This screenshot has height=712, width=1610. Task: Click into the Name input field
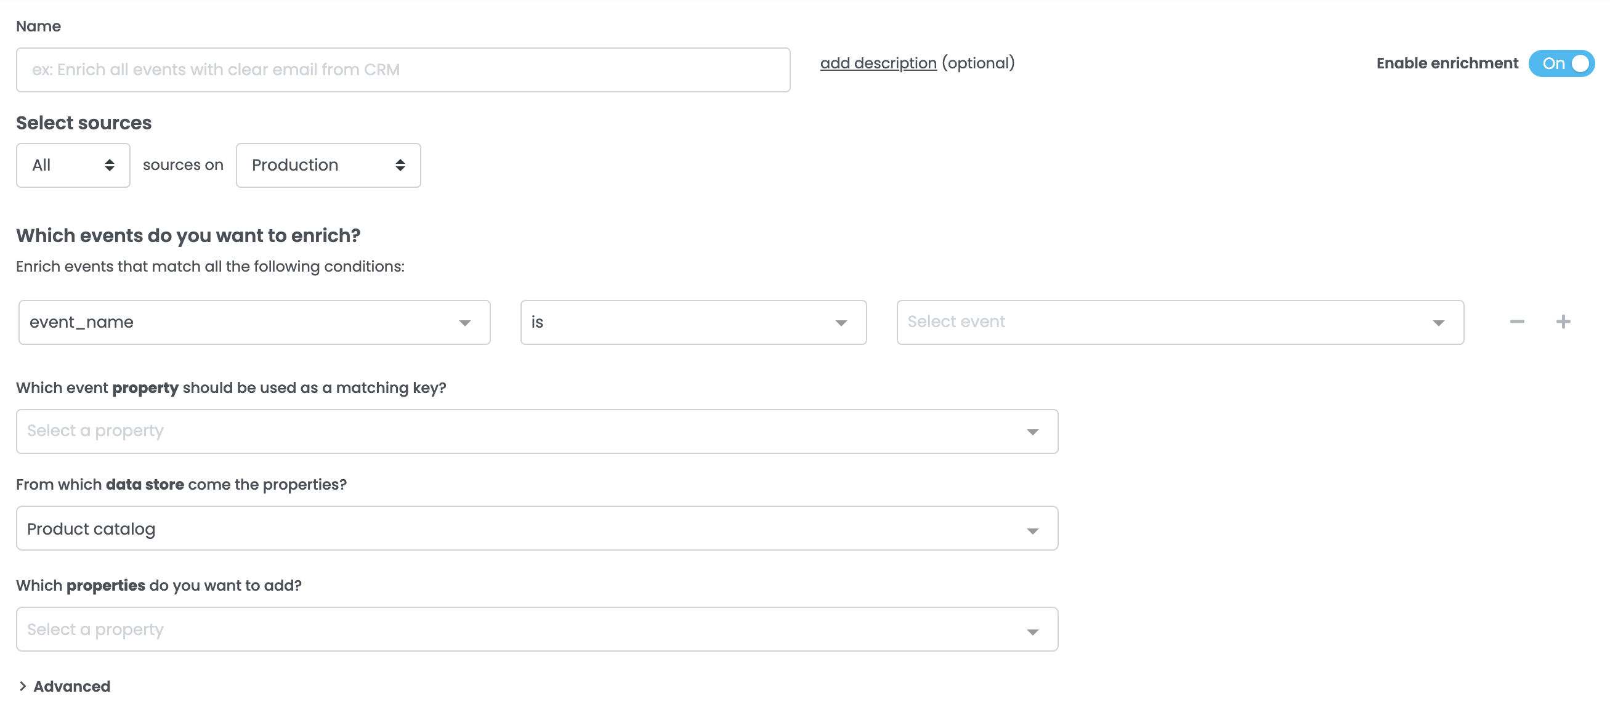(x=403, y=70)
